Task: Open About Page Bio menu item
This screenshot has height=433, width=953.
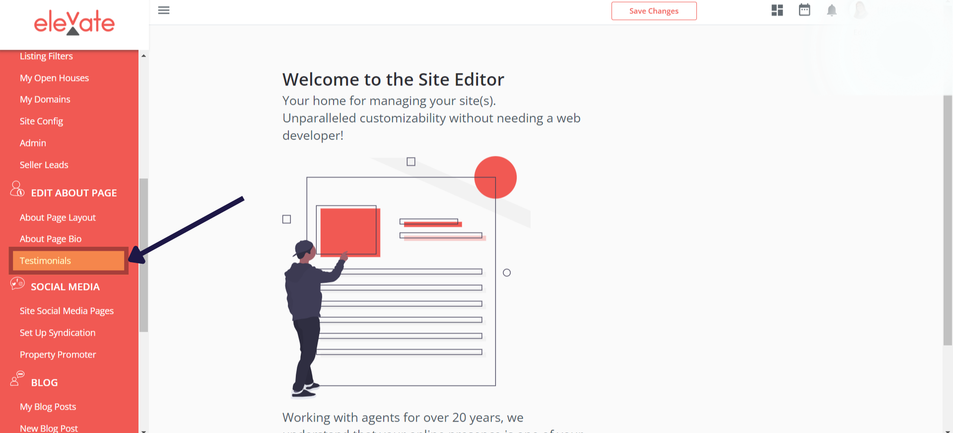Action: coord(51,239)
